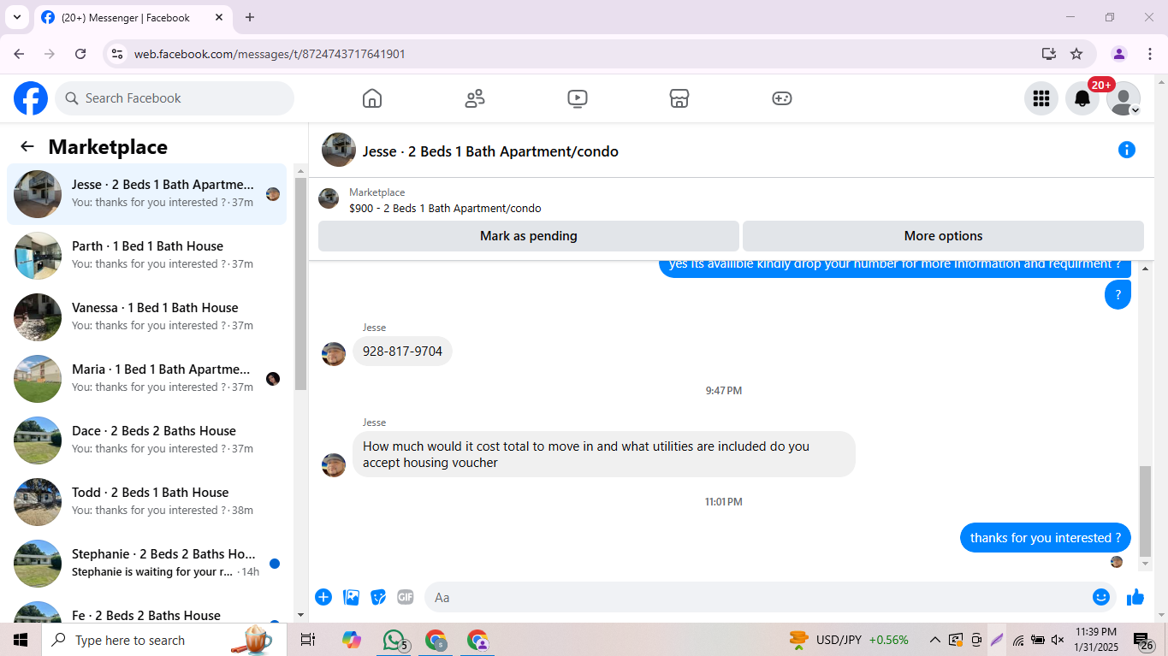This screenshot has width=1168, height=656.
Task: Reload the page with browser refresh icon
Action: click(x=80, y=54)
